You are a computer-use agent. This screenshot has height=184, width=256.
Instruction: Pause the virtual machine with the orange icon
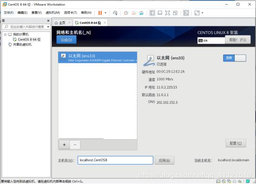click(x=100, y=13)
